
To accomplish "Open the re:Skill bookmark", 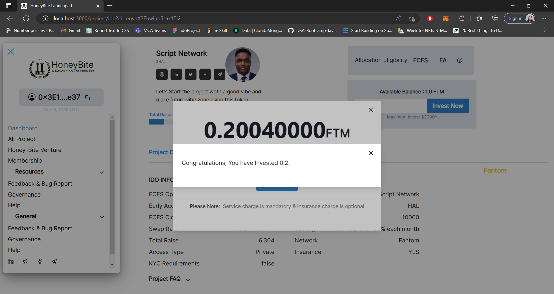I will point(217,31).
